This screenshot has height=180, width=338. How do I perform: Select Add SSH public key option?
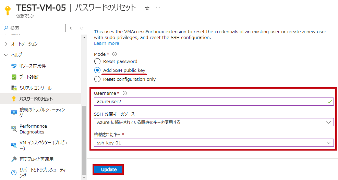97,70
